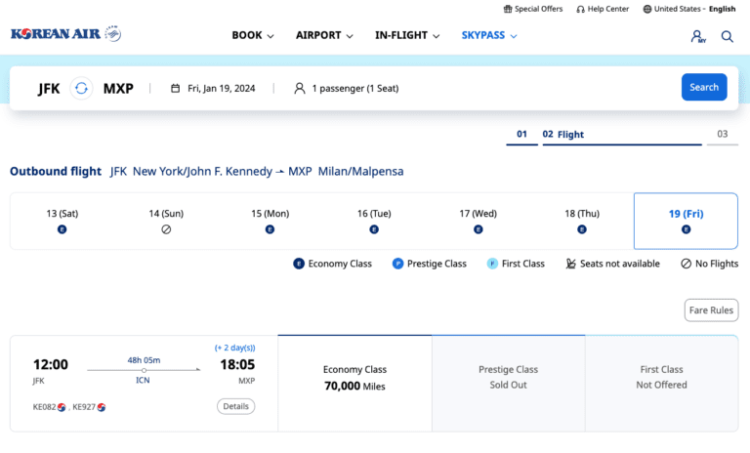The image size is (750, 453).
Task: Expand the IN-FLIGHT menu
Action: pyautogui.click(x=406, y=35)
